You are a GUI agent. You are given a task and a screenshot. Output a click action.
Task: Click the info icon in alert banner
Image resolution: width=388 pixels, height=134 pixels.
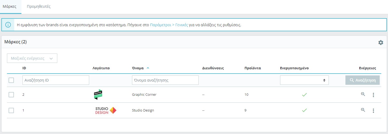8,25
